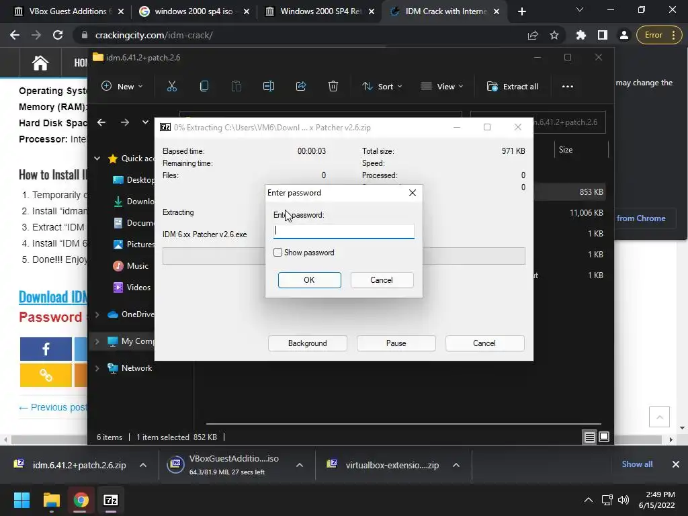Open the See more ellipsis menu

coord(567,87)
